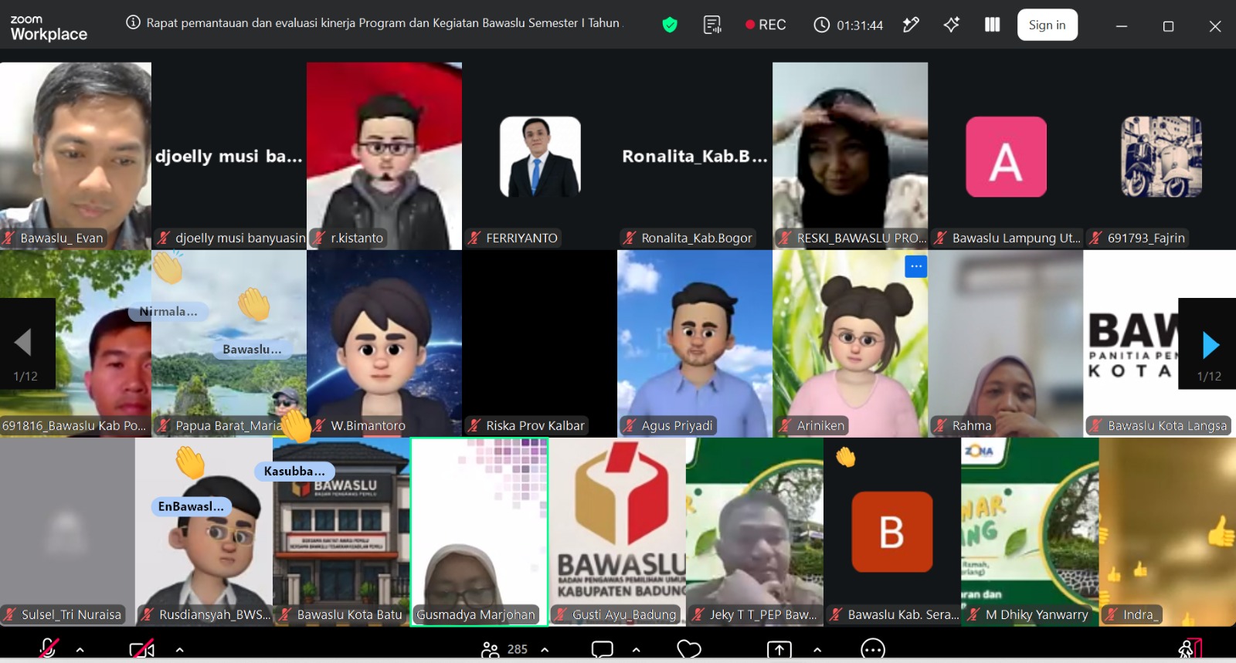This screenshot has width=1236, height=663.
Task: Expand the participants list chevron beside 285
Action: 545,650
